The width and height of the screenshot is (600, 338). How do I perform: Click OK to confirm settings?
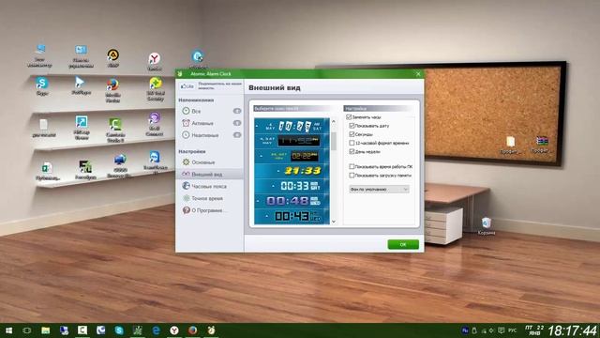pyautogui.click(x=403, y=244)
